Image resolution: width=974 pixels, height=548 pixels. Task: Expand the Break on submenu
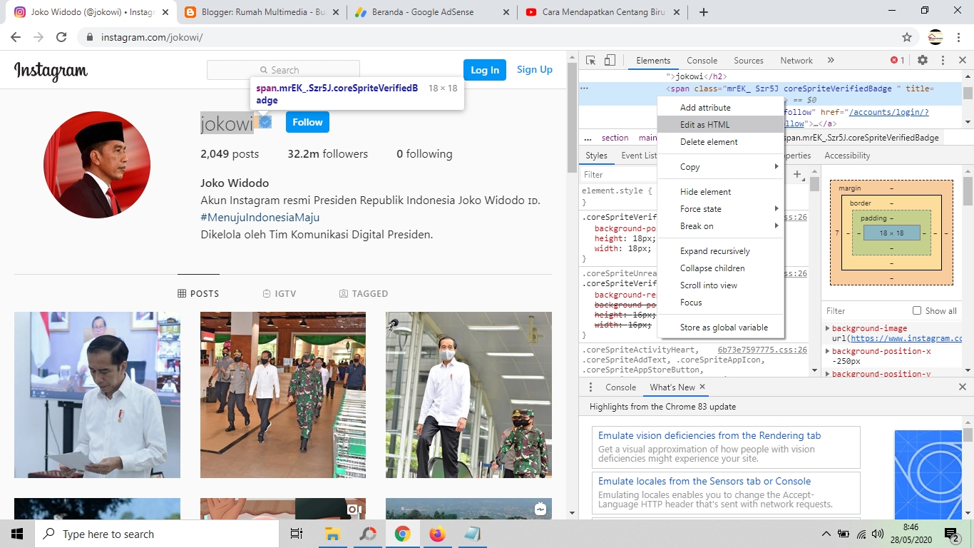coord(720,226)
